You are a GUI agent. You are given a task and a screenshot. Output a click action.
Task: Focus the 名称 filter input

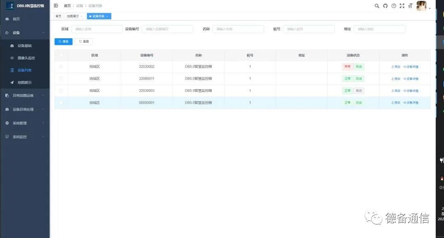(x=238, y=29)
